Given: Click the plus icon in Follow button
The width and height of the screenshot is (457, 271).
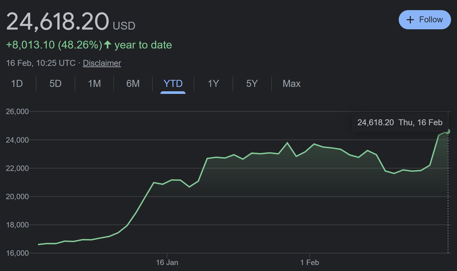Looking at the screenshot, I should point(410,20).
